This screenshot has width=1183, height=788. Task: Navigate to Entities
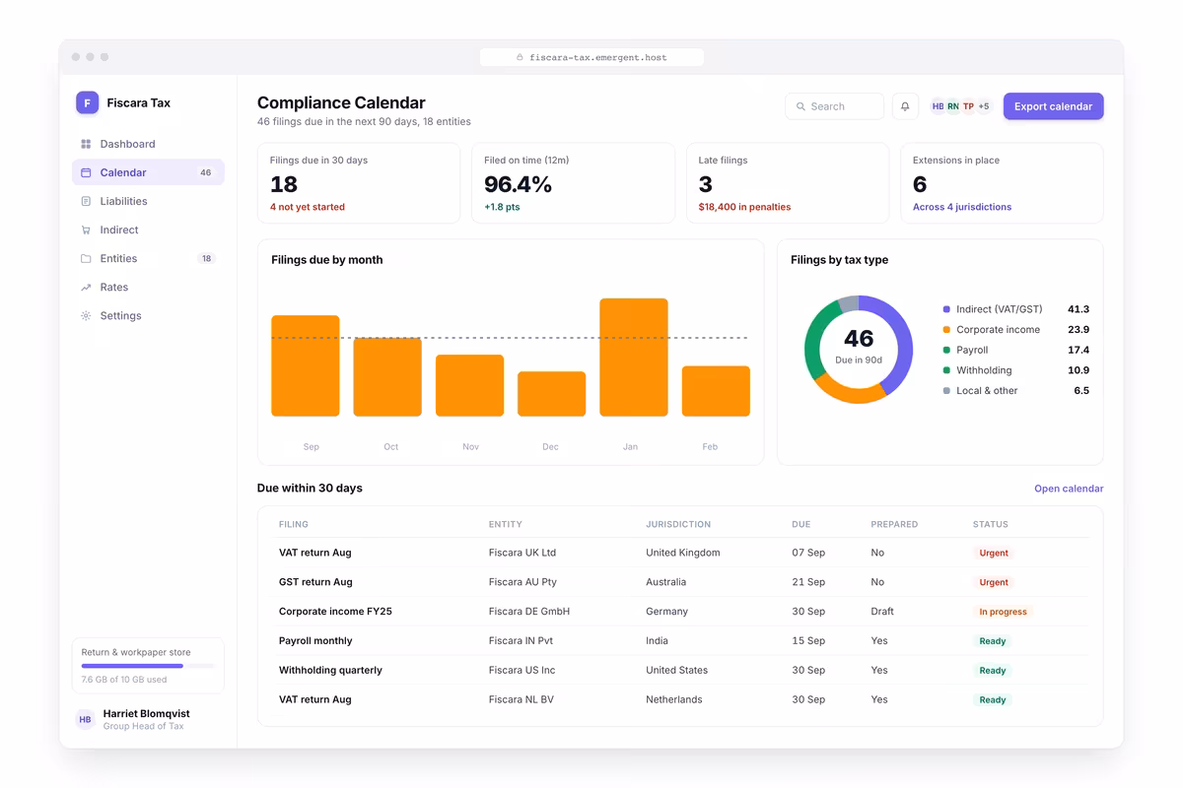click(x=148, y=258)
